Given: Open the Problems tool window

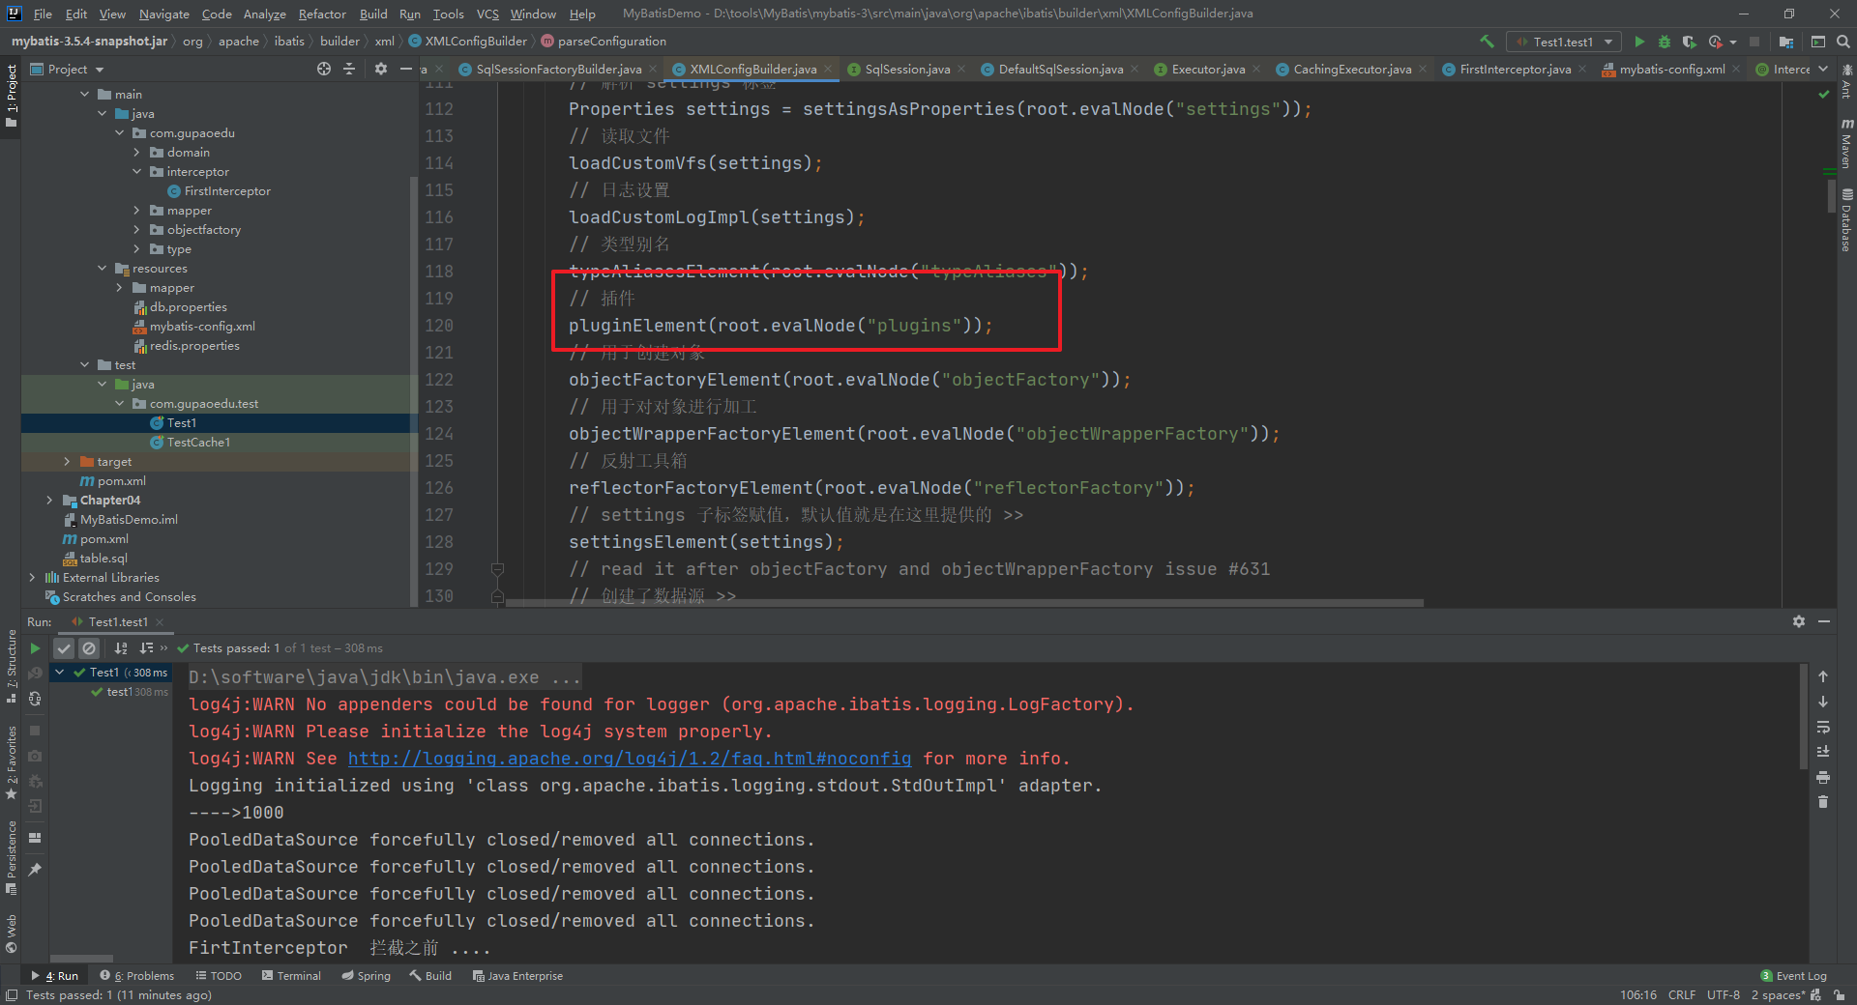Looking at the screenshot, I should [137, 976].
